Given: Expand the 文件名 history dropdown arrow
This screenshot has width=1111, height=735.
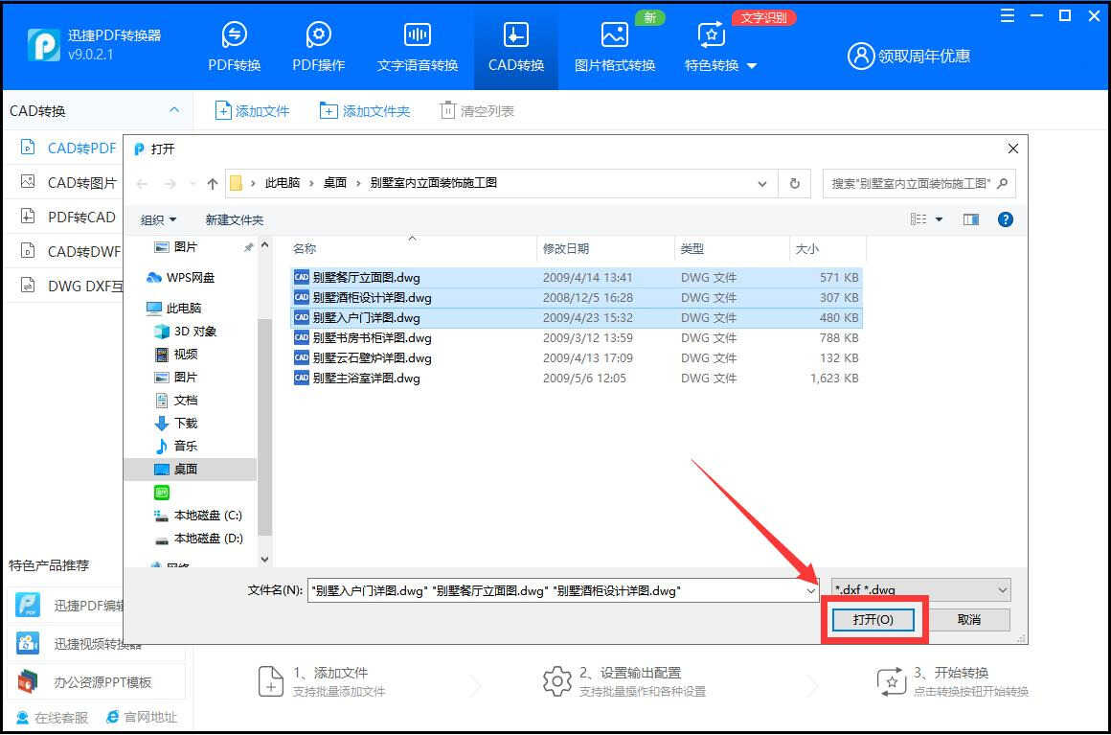Looking at the screenshot, I should tap(810, 590).
